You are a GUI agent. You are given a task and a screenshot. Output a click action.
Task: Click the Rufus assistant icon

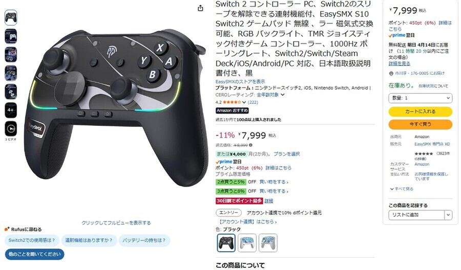(x=7, y=229)
